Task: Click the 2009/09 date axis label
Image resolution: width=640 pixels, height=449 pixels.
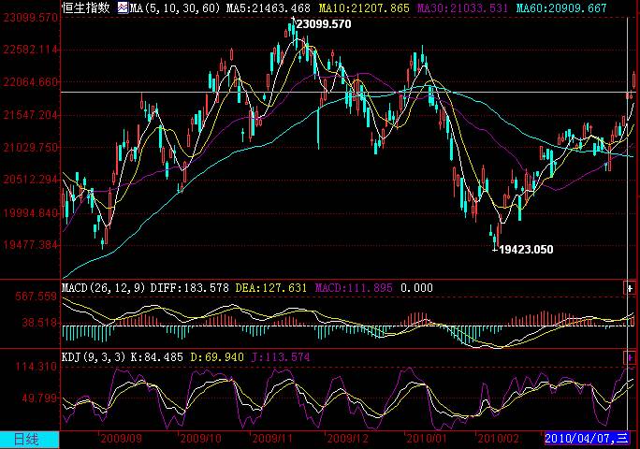Action: 122,440
